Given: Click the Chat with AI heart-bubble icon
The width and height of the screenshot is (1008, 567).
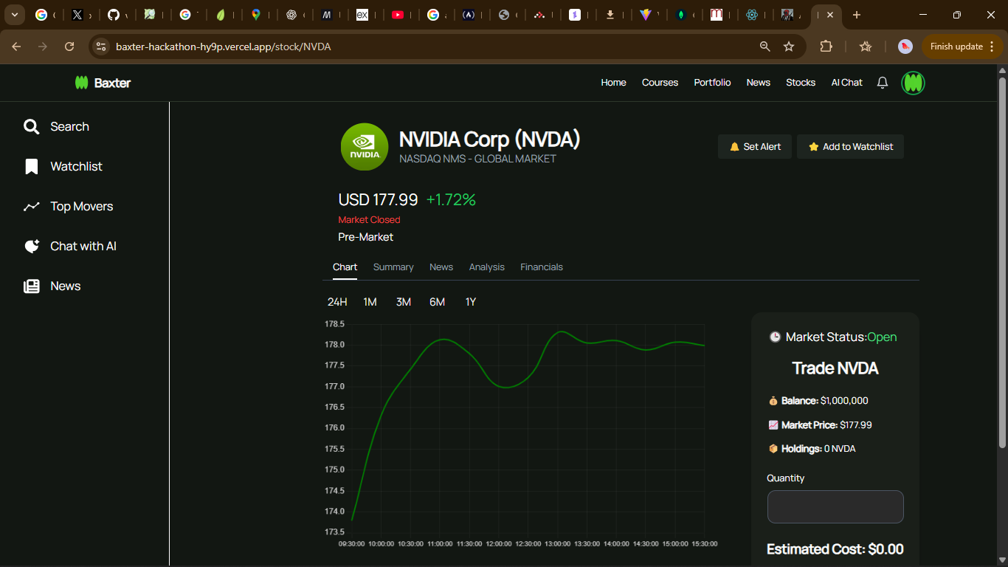Looking at the screenshot, I should pos(31,247).
